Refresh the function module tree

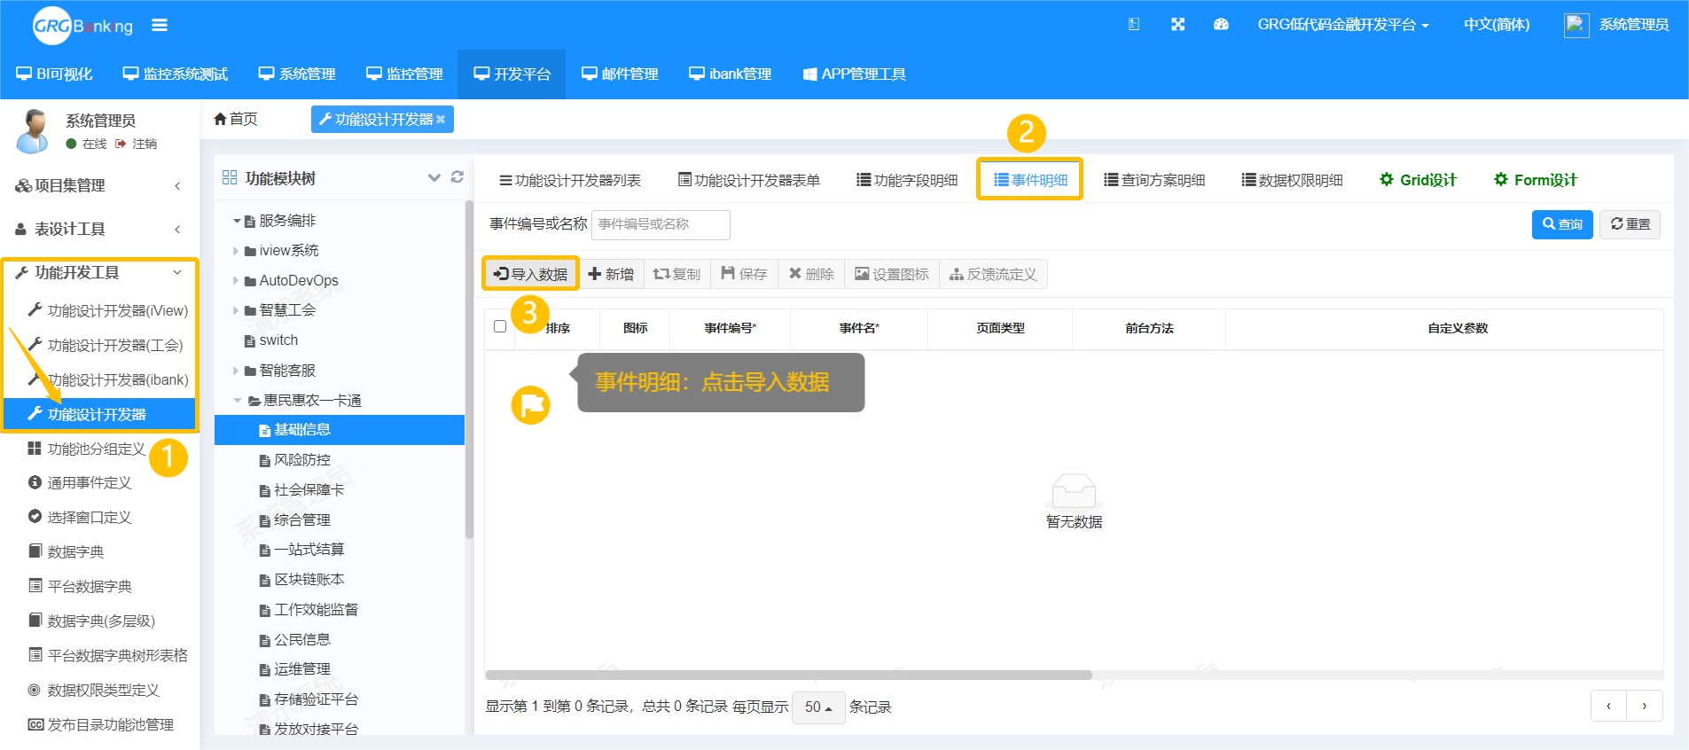[x=457, y=177]
